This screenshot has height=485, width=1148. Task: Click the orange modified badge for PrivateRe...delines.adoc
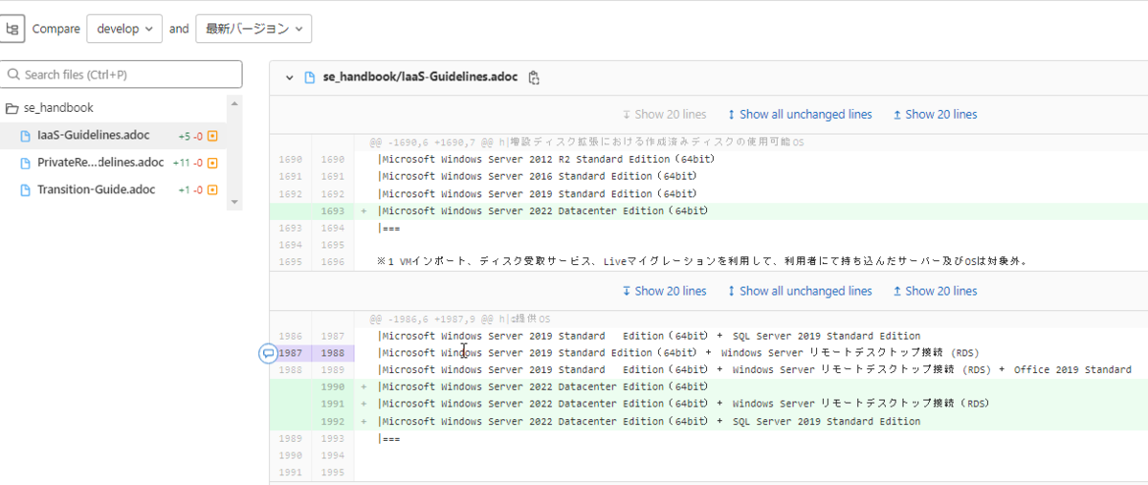pos(212,163)
